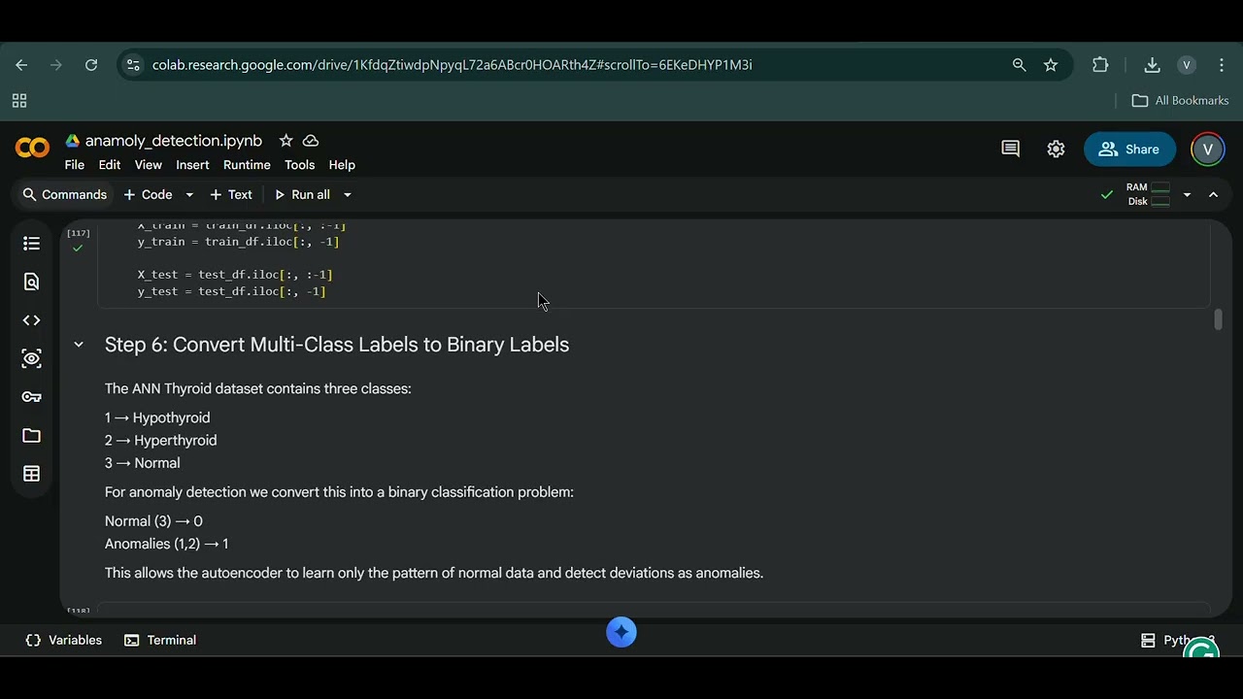Open the Tools menu
Image resolution: width=1243 pixels, height=699 pixels.
click(x=299, y=165)
